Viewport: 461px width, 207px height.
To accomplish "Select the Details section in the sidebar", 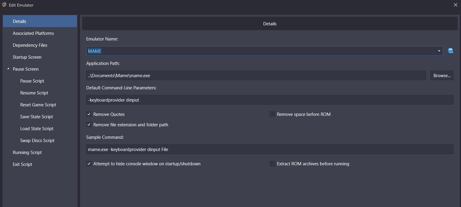I will (40, 21).
